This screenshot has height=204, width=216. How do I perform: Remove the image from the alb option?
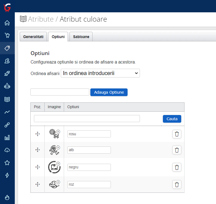point(58,148)
